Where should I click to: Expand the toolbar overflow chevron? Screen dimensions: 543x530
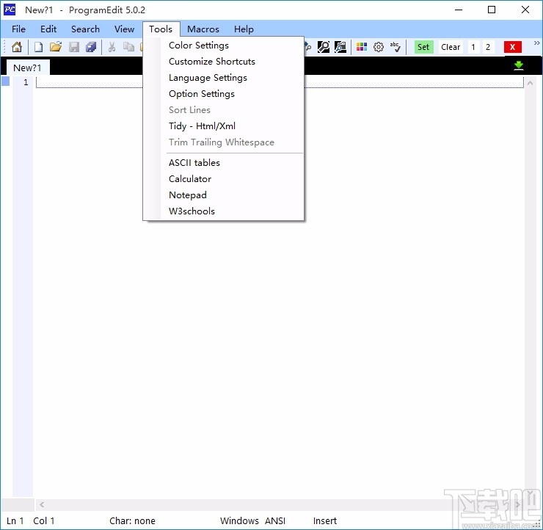(536, 43)
